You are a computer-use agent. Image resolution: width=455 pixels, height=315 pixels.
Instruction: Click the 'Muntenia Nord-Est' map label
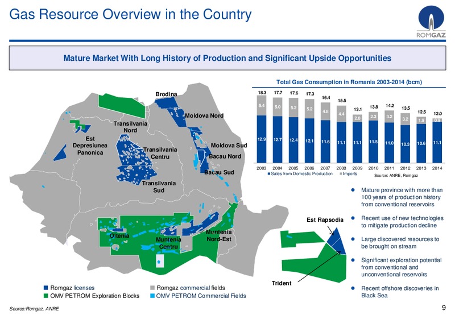[219, 235]
